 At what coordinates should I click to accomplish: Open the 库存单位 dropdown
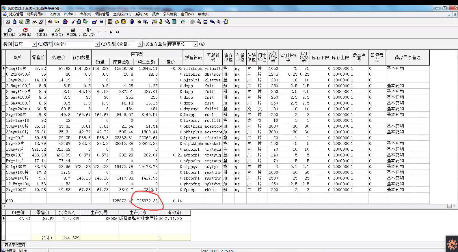coord(196,44)
